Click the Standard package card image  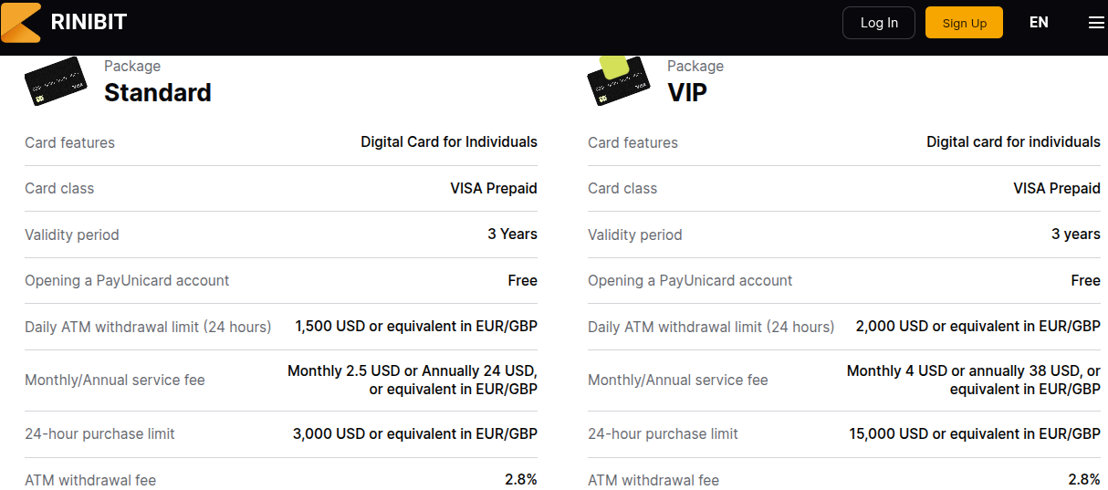[55, 82]
